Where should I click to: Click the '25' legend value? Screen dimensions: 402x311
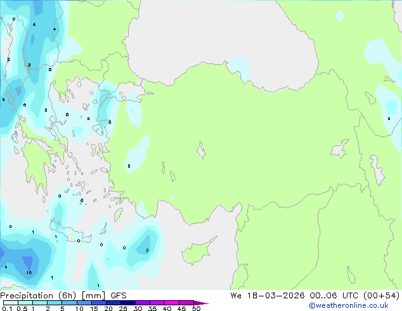tap(123, 308)
